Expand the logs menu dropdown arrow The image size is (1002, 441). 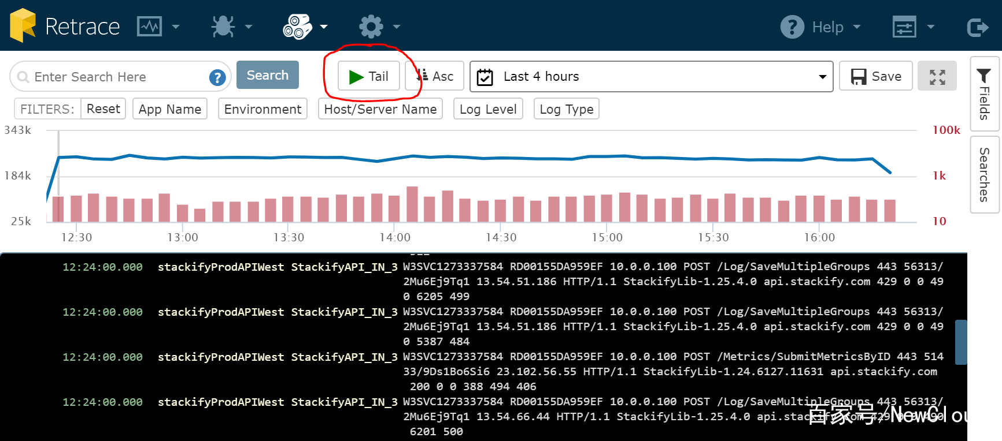324,27
